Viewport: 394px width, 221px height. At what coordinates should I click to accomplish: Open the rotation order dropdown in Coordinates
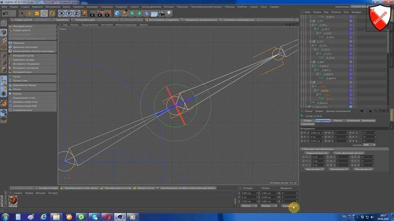[x=369, y=145]
